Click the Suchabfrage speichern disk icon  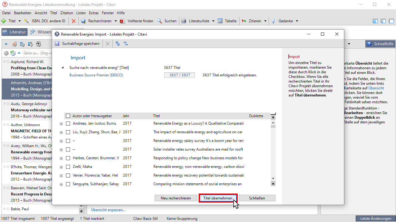click(57, 44)
